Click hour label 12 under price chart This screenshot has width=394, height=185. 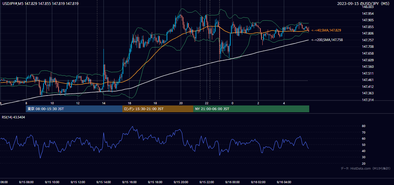tap(78, 103)
